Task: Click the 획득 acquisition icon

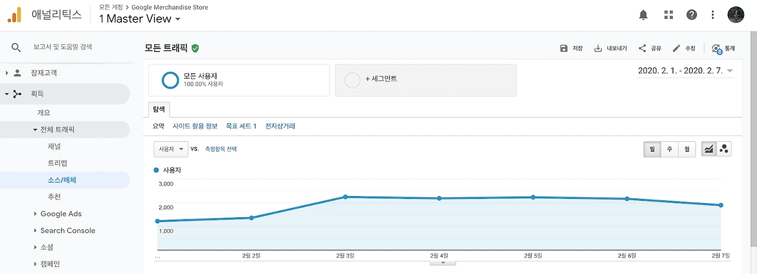Action: (17, 94)
